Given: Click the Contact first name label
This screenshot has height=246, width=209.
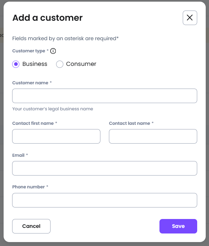Looking at the screenshot, I should point(33,123).
